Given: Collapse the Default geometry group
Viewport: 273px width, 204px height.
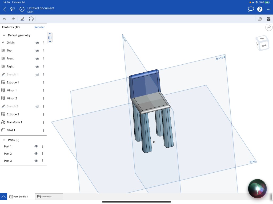Looking at the screenshot, I should tap(4, 35).
